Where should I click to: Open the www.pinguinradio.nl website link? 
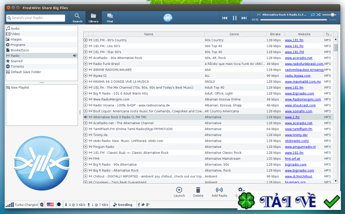click(x=300, y=147)
